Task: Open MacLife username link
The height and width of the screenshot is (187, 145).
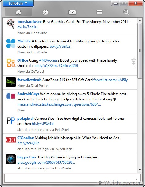Action: [24, 41]
